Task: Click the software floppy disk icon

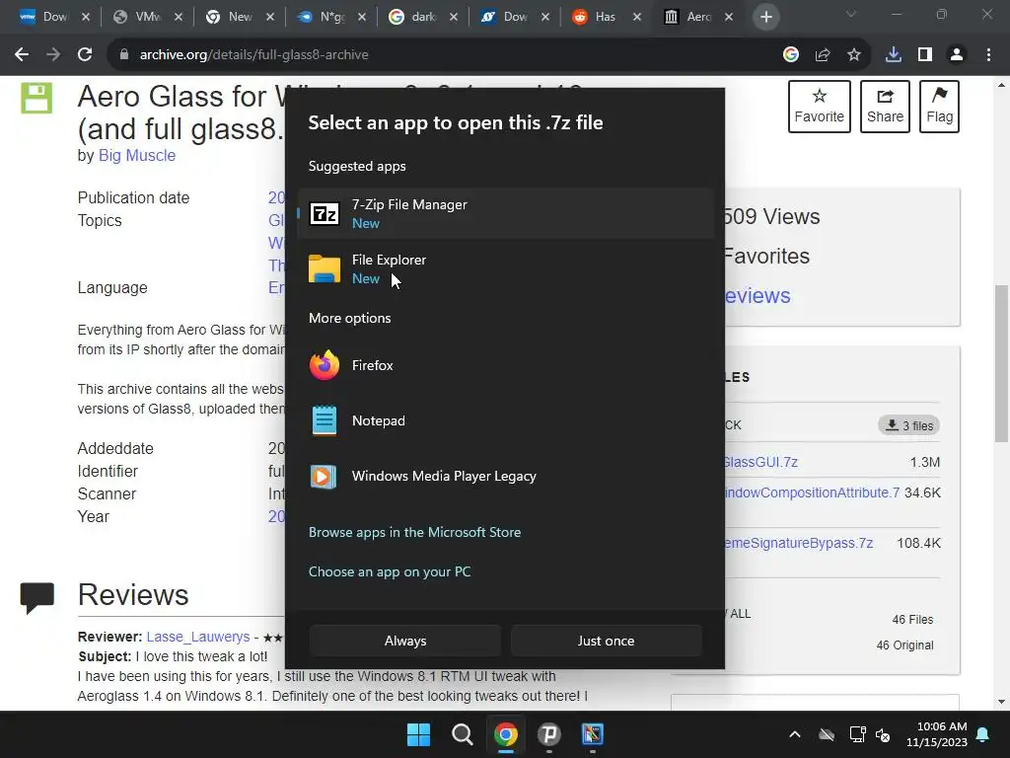Action: (36, 98)
